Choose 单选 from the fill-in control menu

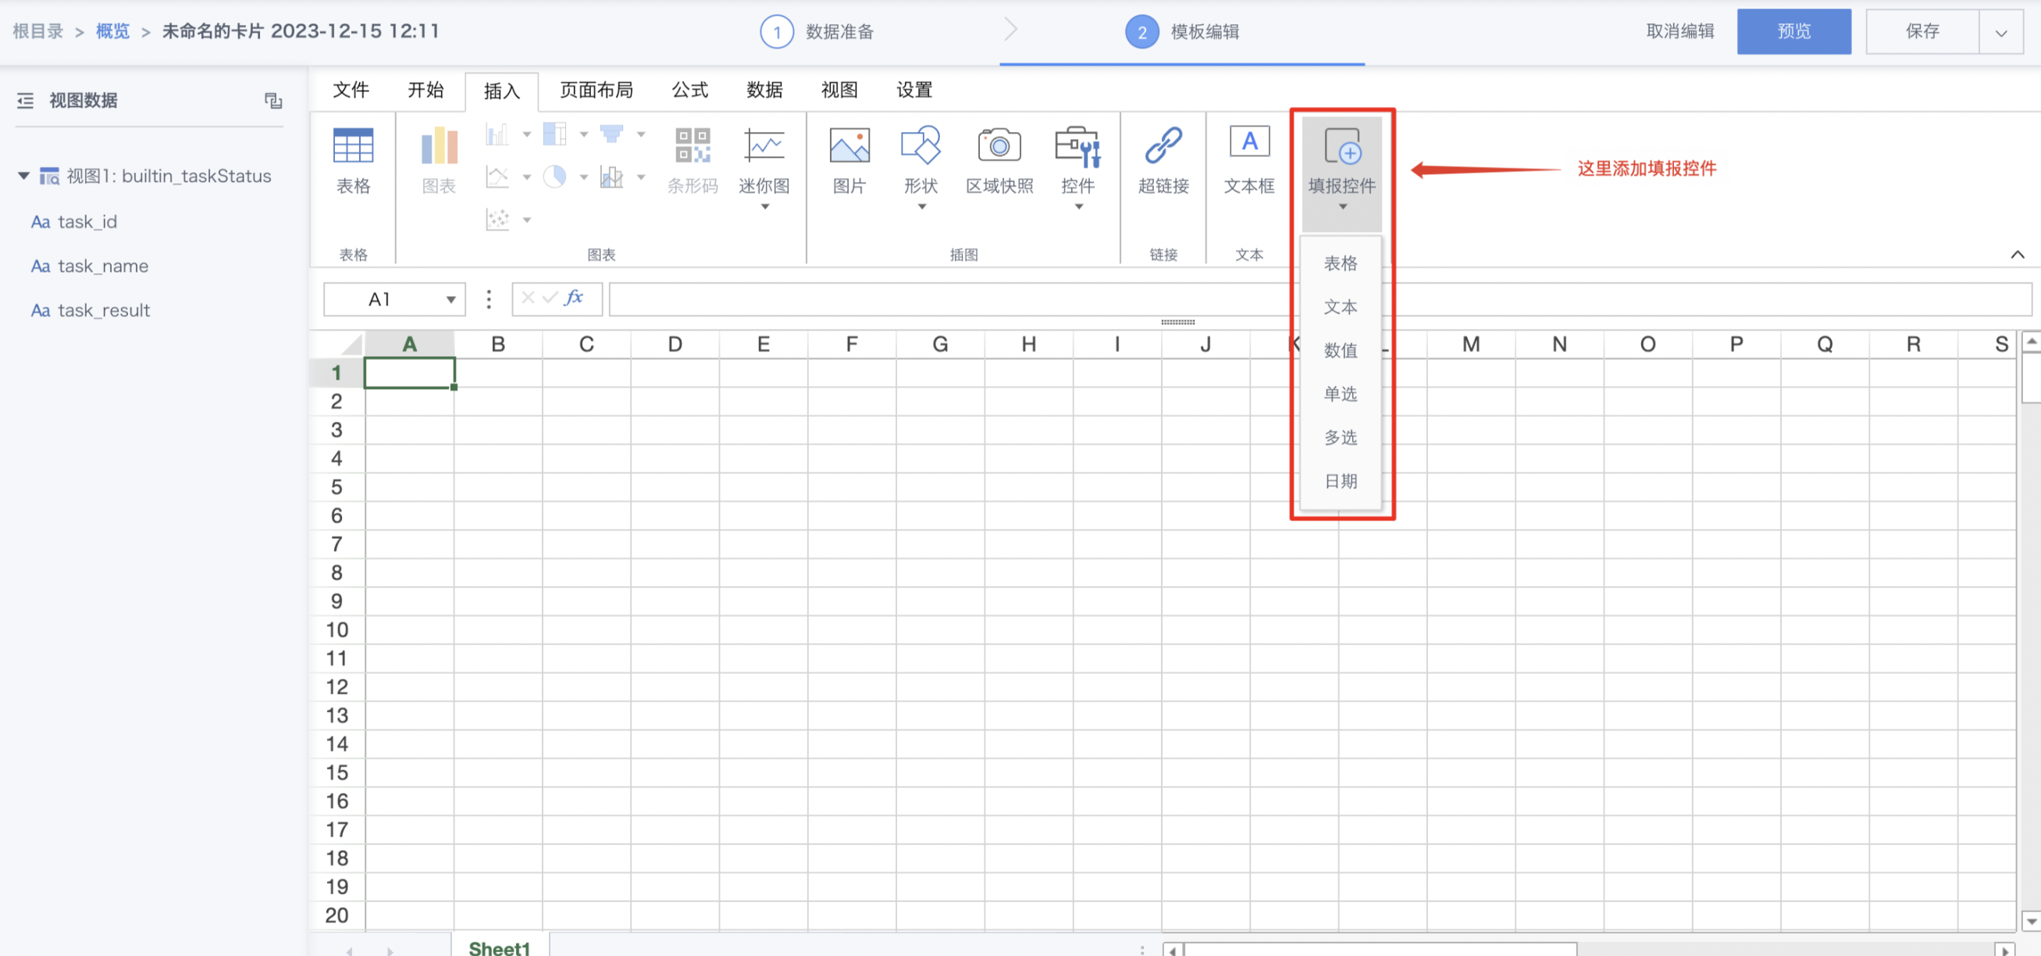(x=1341, y=394)
